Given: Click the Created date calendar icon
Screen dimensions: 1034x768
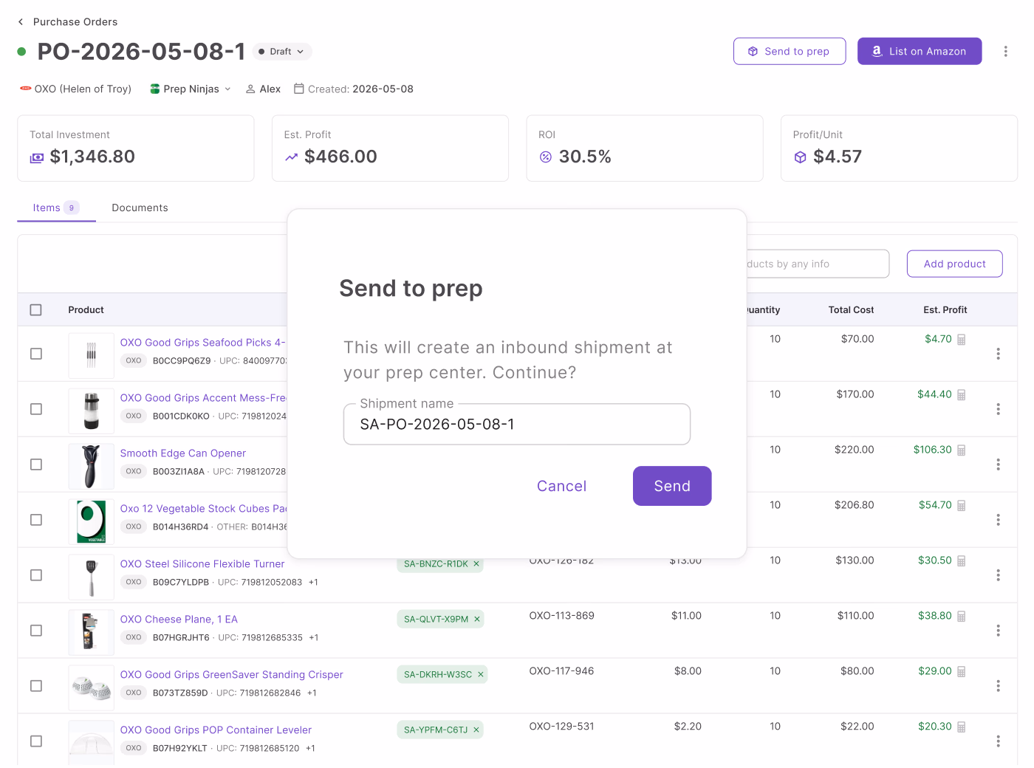Looking at the screenshot, I should (299, 89).
